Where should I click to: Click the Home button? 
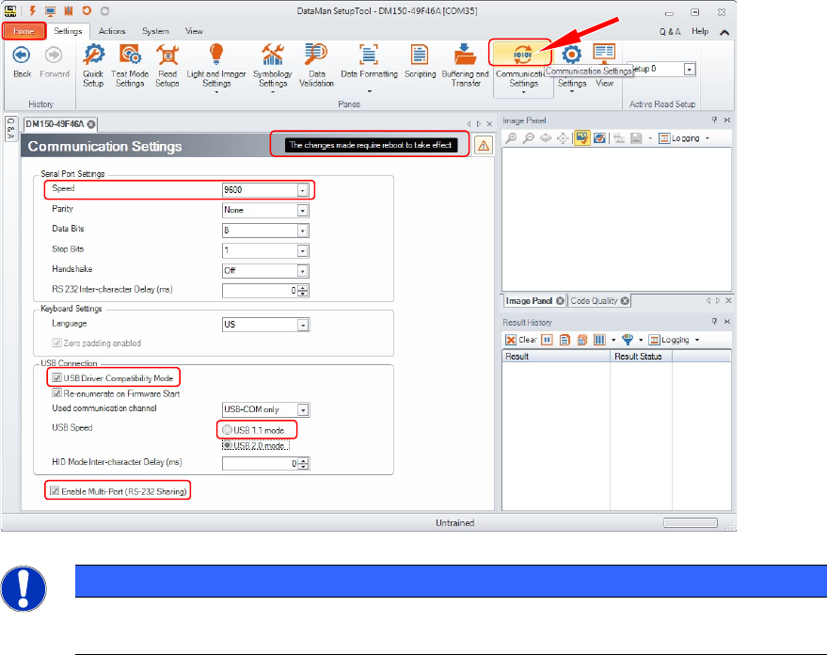tap(23, 31)
